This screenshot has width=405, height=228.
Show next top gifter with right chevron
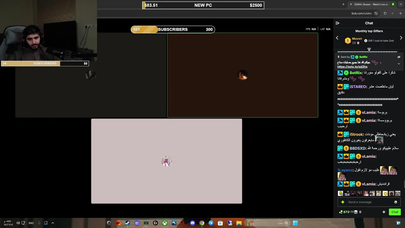click(x=401, y=38)
